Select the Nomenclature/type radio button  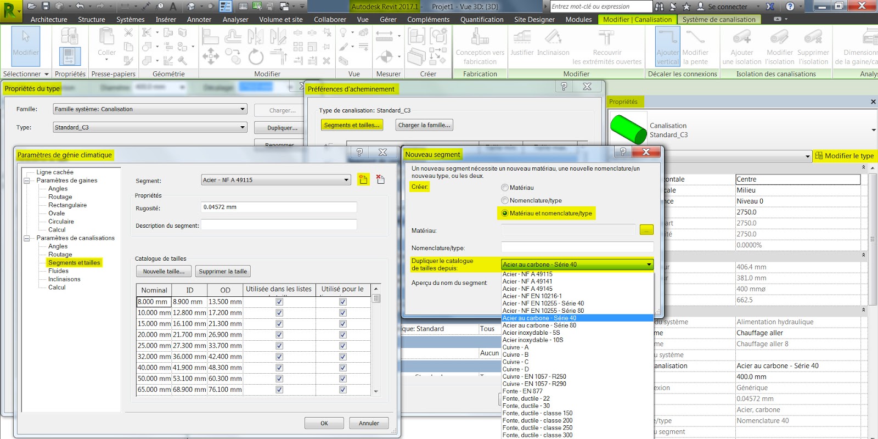pos(505,200)
